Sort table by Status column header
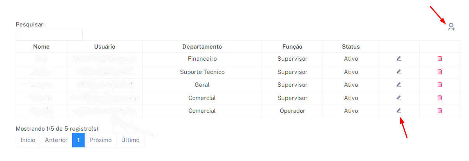This screenshot has height=161, width=469. [351, 47]
